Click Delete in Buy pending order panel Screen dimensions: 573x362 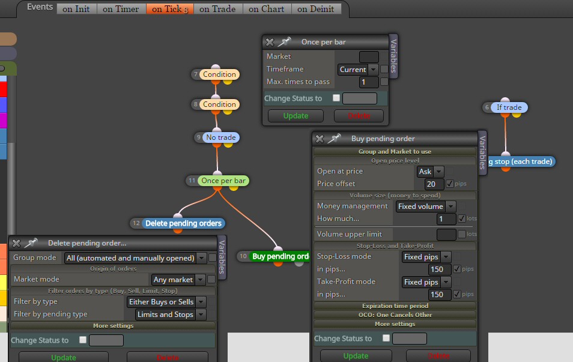[x=438, y=356]
